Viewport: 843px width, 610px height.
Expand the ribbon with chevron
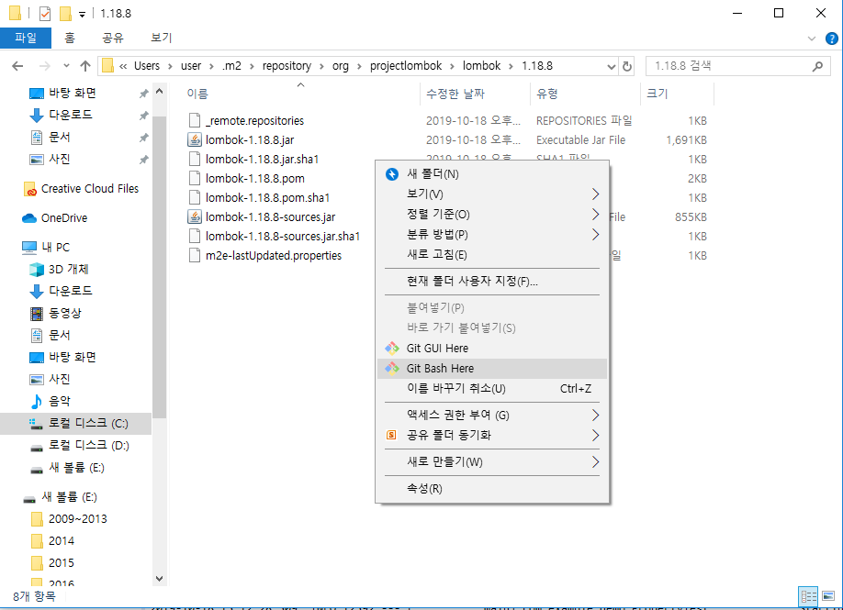point(812,39)
